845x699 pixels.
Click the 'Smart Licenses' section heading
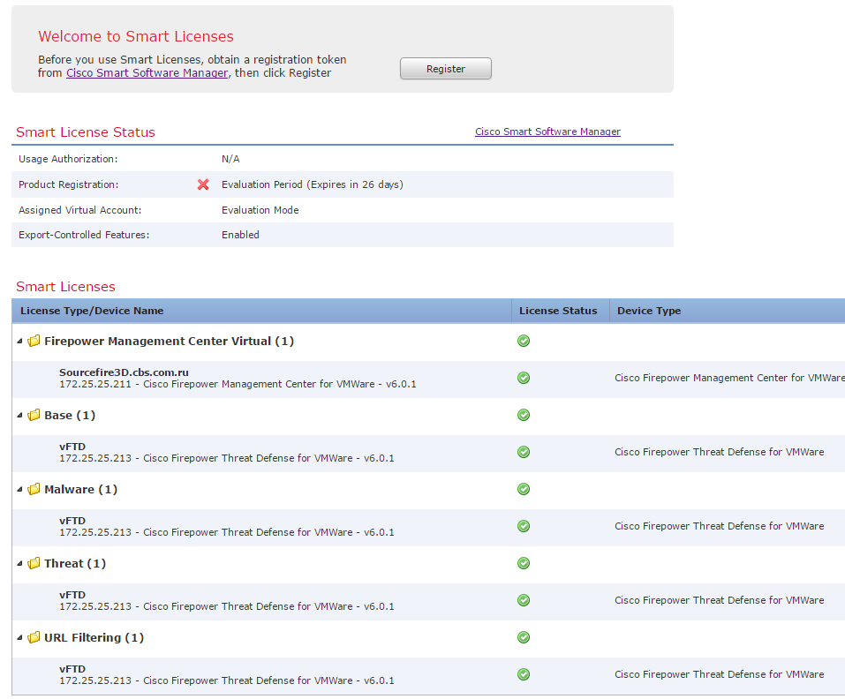65,287
